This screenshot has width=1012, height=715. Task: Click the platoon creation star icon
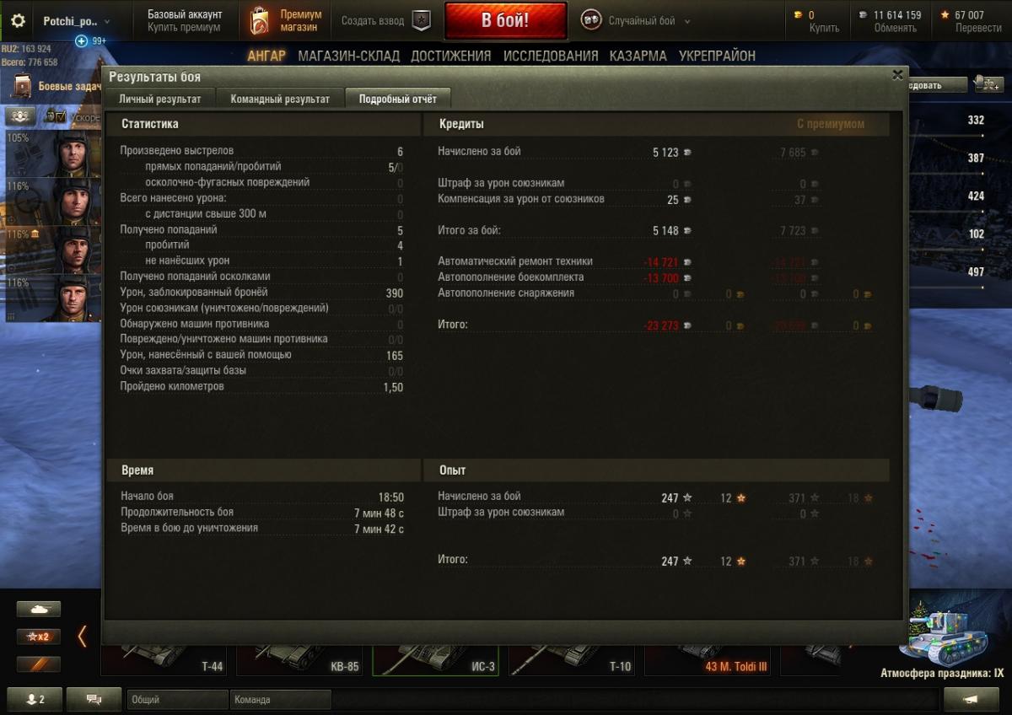(421, 21)
